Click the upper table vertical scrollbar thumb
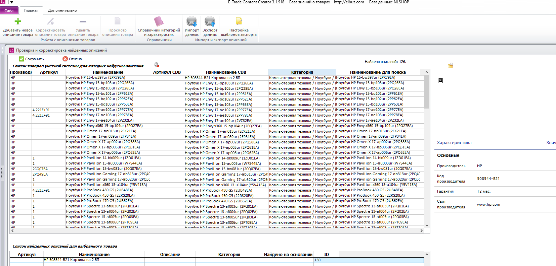The image size is (556, 266). (427, 91)
